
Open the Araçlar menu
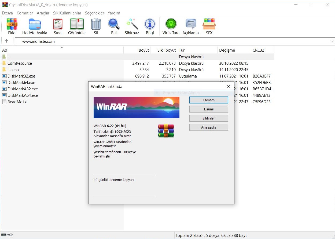(x=43, y=13)
